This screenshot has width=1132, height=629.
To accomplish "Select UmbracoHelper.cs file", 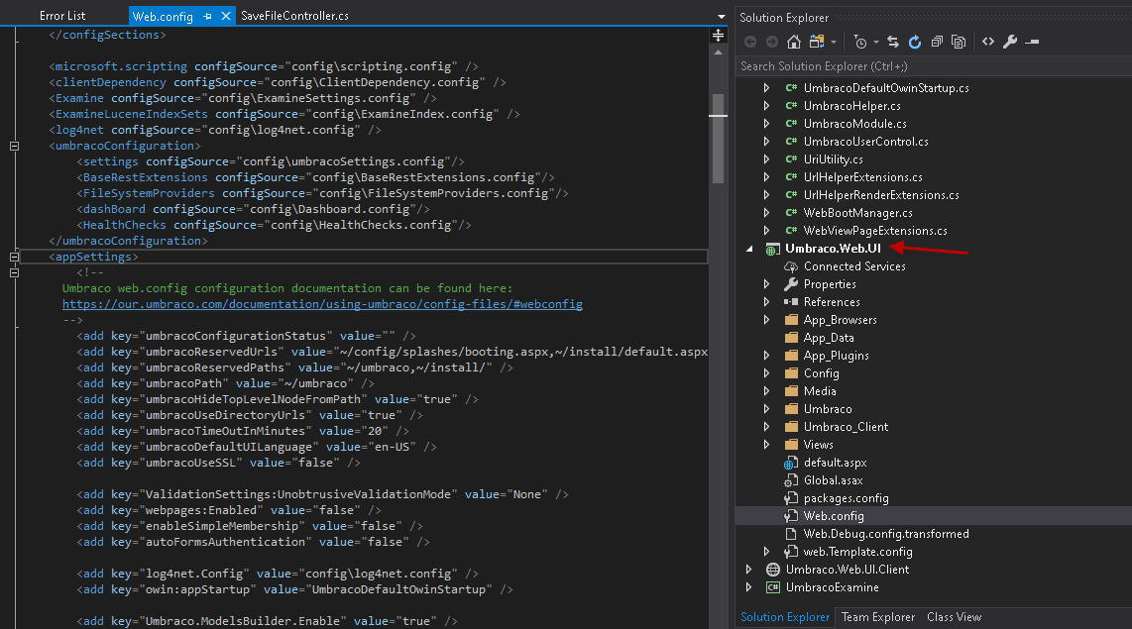I will point(851,106).
